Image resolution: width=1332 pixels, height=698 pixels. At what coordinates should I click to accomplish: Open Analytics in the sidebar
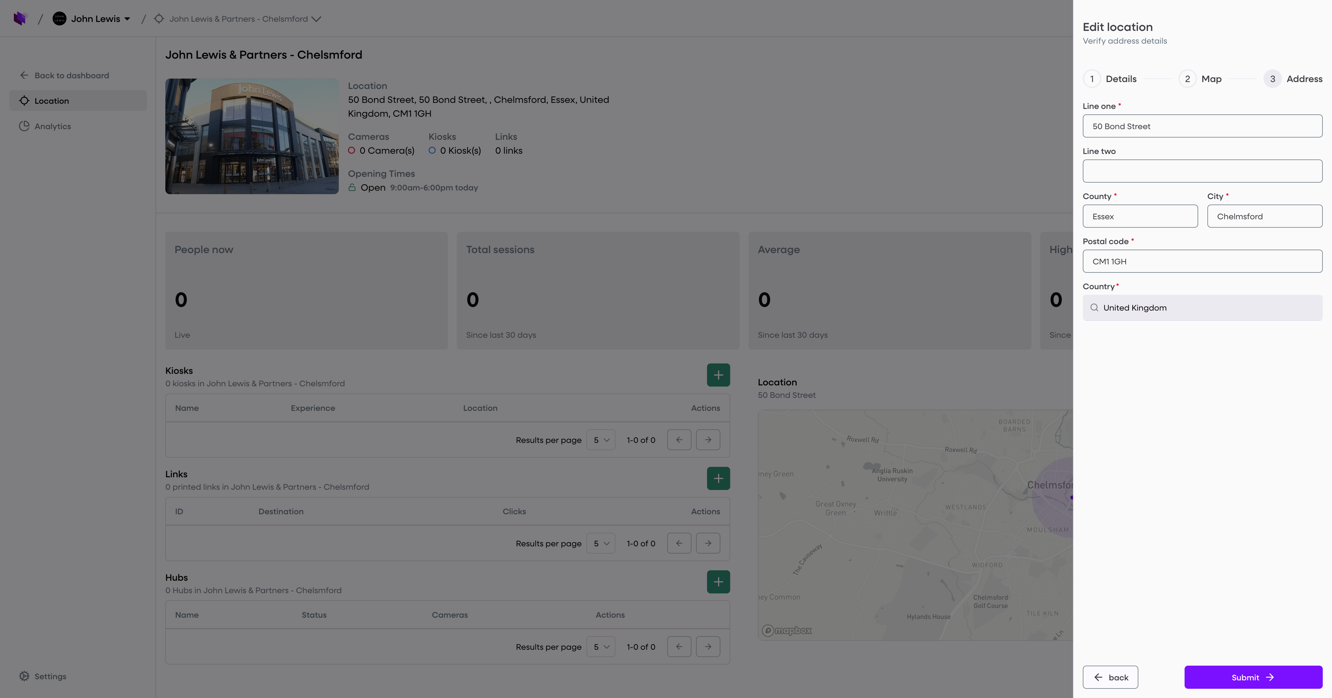(45, 126)
